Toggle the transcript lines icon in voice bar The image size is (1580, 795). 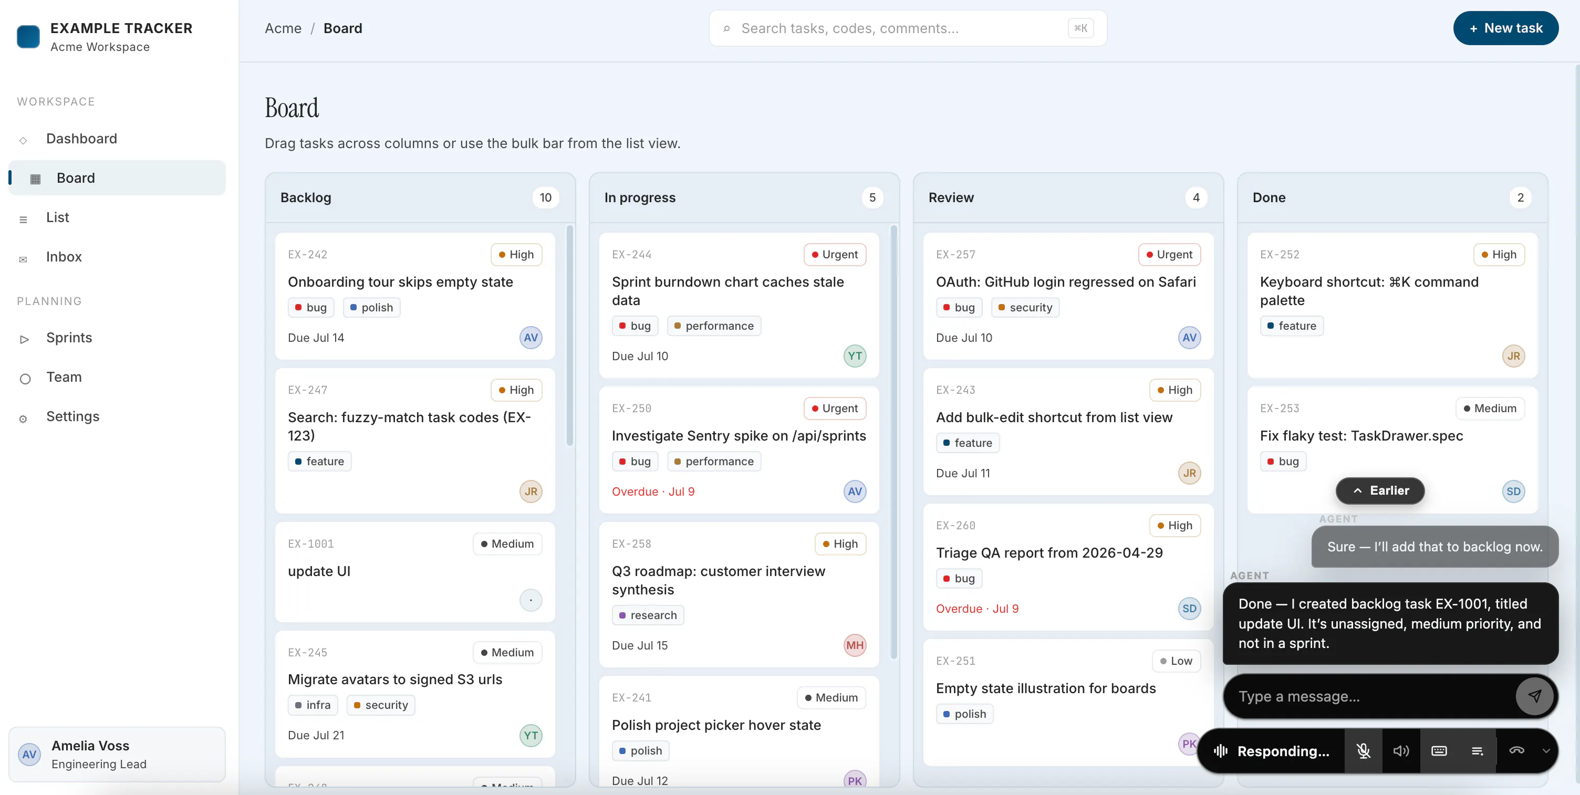tap(1477, 751)
